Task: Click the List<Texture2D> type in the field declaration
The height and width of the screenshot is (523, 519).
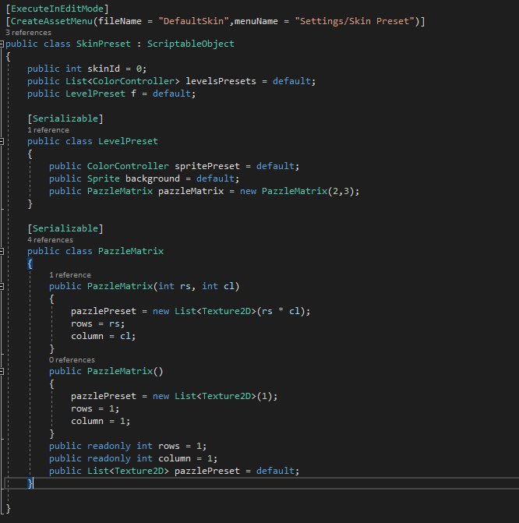Action: (128, 471)
